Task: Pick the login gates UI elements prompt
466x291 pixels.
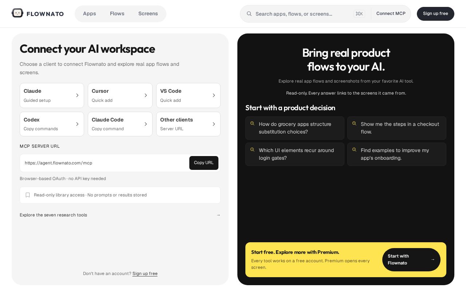Action: (295, 154)
